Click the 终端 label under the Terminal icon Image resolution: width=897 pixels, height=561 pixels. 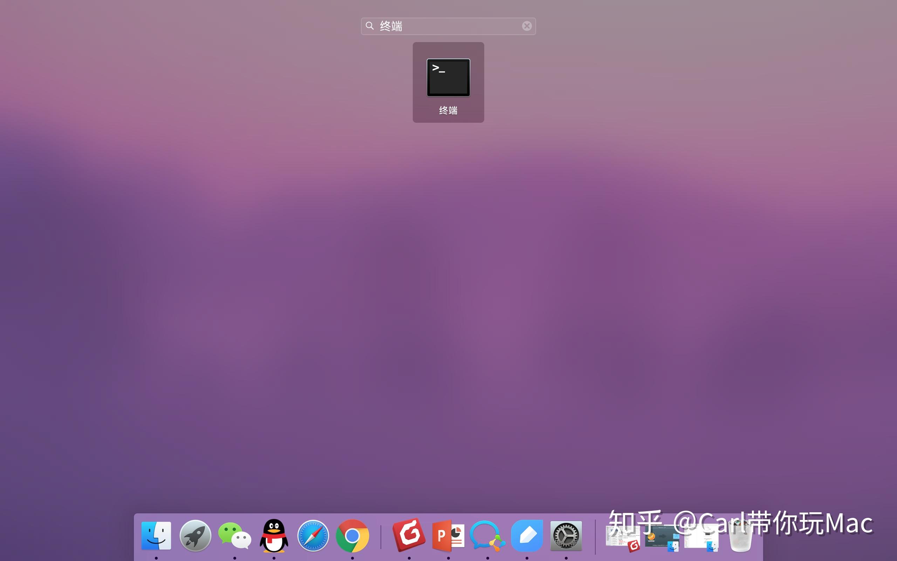(448, 110)
